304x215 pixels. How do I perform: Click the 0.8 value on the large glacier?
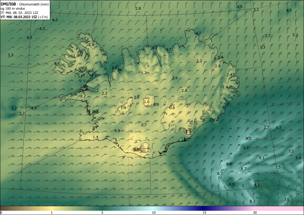172,108
